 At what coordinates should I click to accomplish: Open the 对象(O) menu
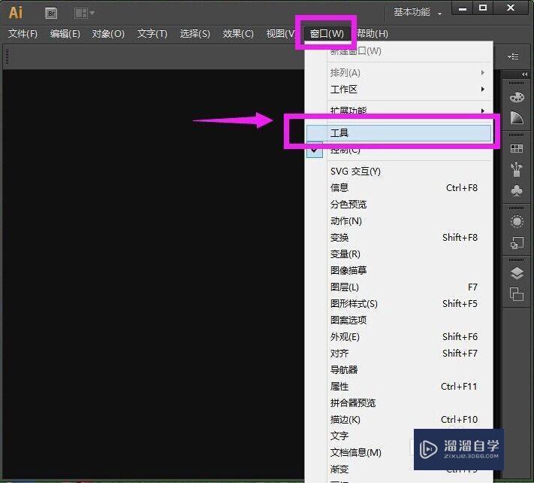tap(108, 33)
